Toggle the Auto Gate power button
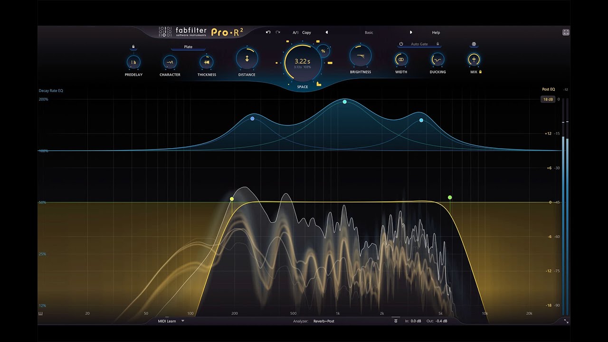Image resolution: width=608 pixels, height=342 pixels. pos(401,44)
